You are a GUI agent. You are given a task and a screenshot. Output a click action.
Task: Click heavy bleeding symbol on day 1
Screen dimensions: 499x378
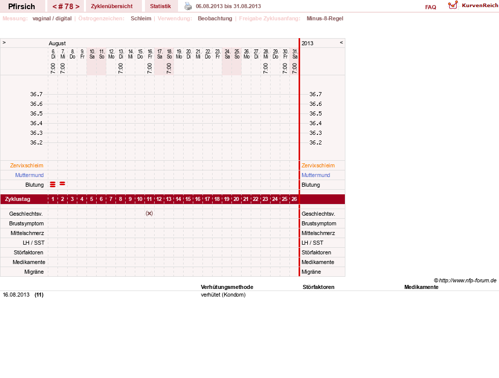tap(53, 185)
